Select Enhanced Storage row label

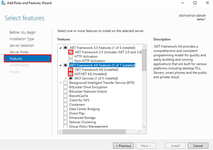pyautogui.click(x=82, y=118)
